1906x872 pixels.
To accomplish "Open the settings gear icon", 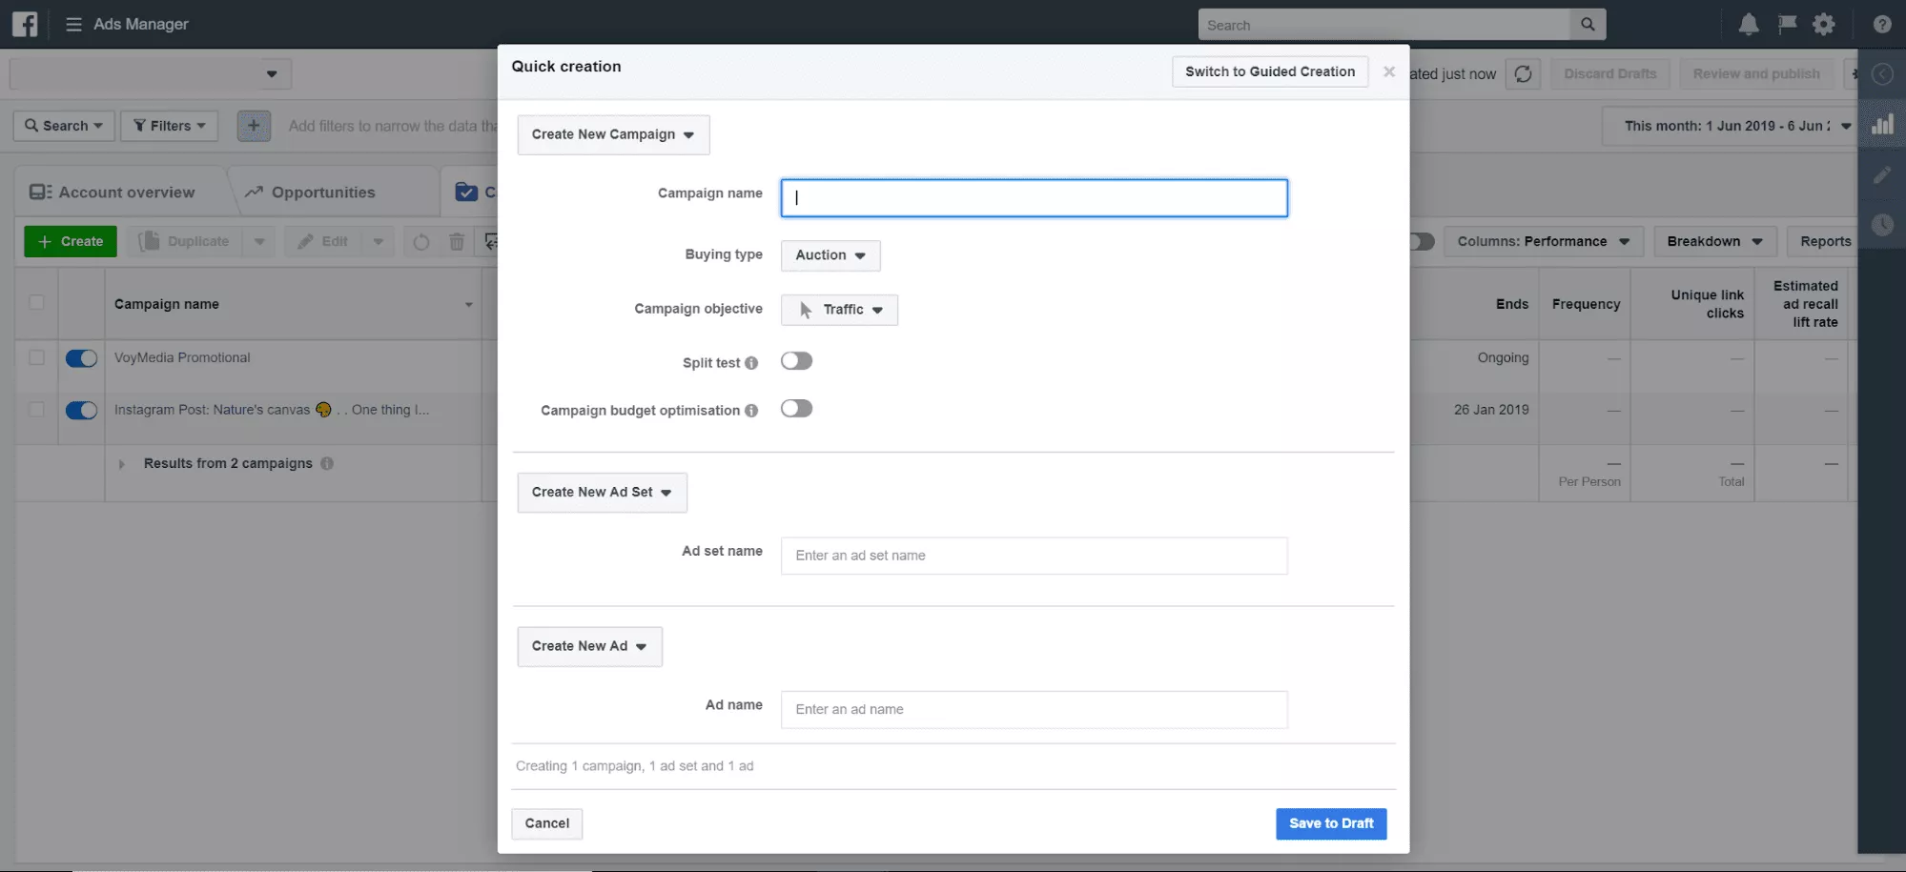I will (1823, 25).
